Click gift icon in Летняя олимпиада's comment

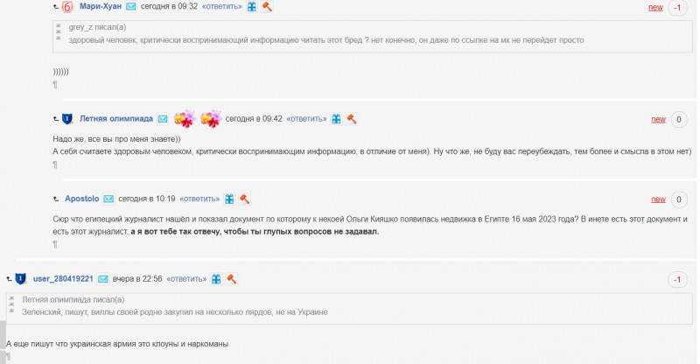coord(336,119)
